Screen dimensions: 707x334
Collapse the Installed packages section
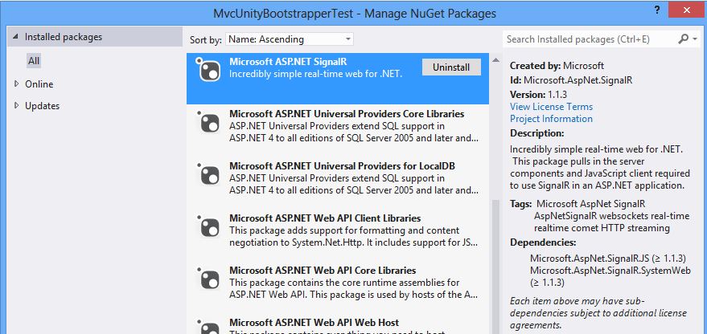coord(16,37)
